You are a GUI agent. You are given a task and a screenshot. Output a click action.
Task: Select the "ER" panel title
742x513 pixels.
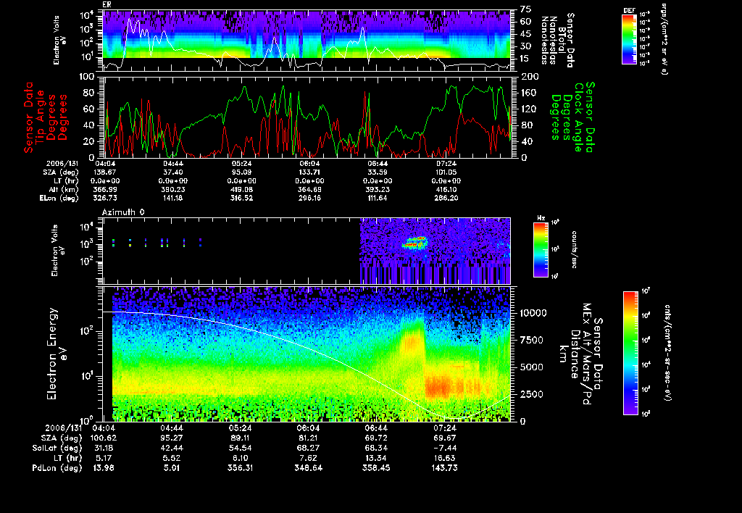coord(107,4)
